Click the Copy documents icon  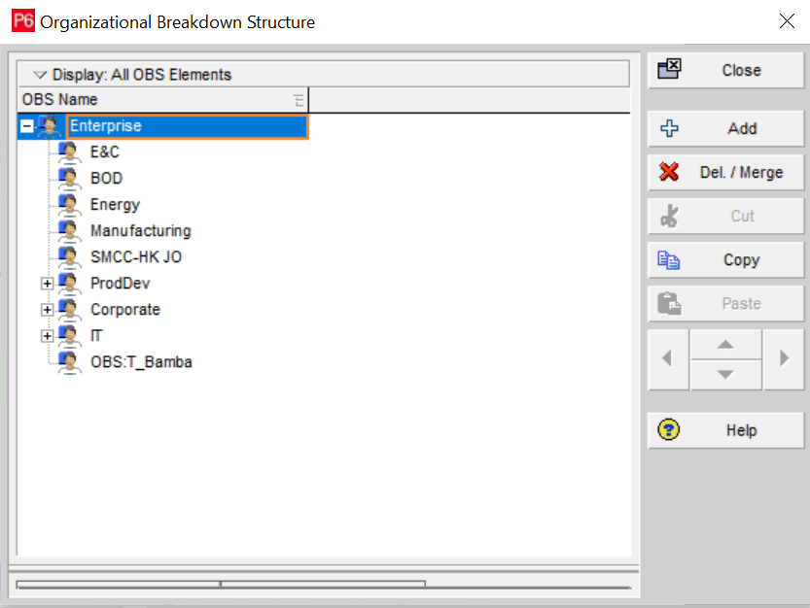pyautogui.click(x=668, y=260)
